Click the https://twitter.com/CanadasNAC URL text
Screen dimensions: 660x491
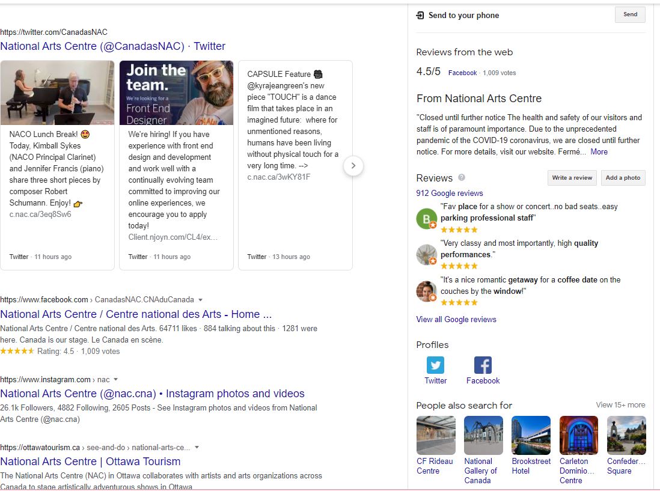point(54,32)
